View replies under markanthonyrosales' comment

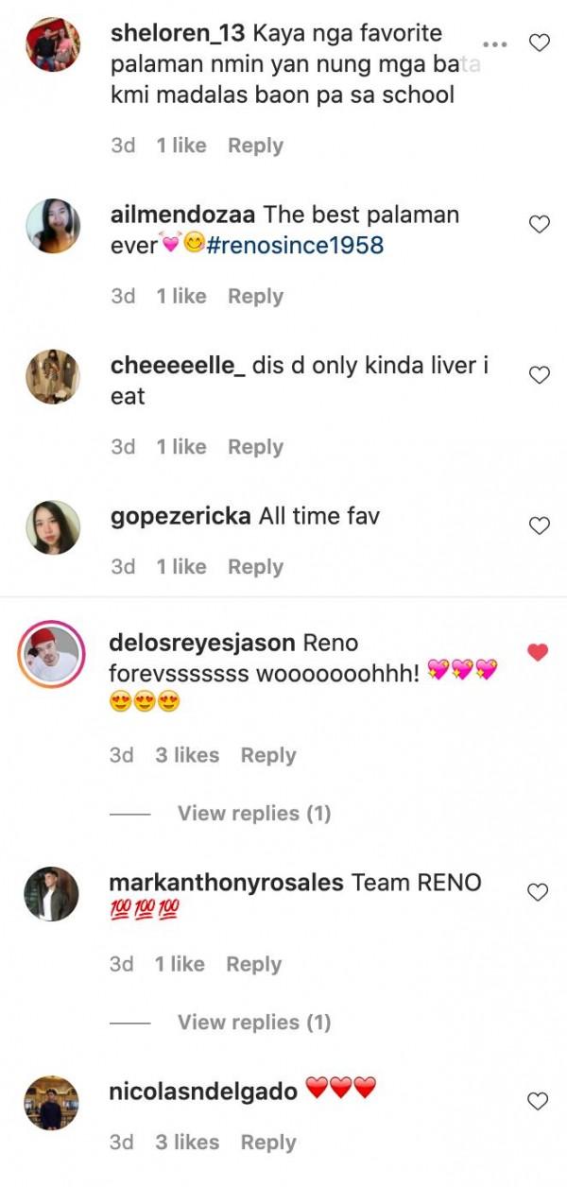(x=254, y=1022)
